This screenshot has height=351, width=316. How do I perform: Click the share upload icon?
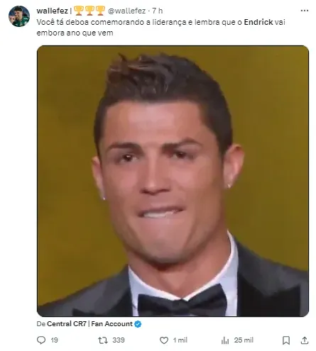pos(305,340)
